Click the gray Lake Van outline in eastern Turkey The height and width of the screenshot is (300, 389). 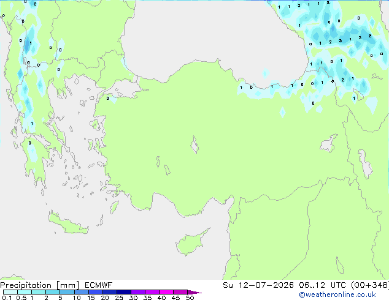[x=329, y=143]
